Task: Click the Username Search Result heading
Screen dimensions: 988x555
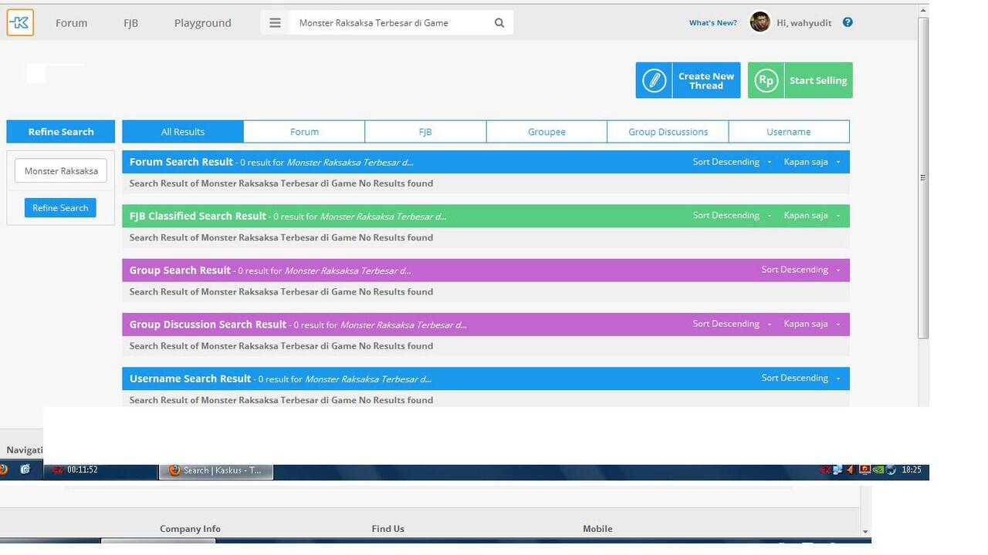Action: tap(190, 378)
